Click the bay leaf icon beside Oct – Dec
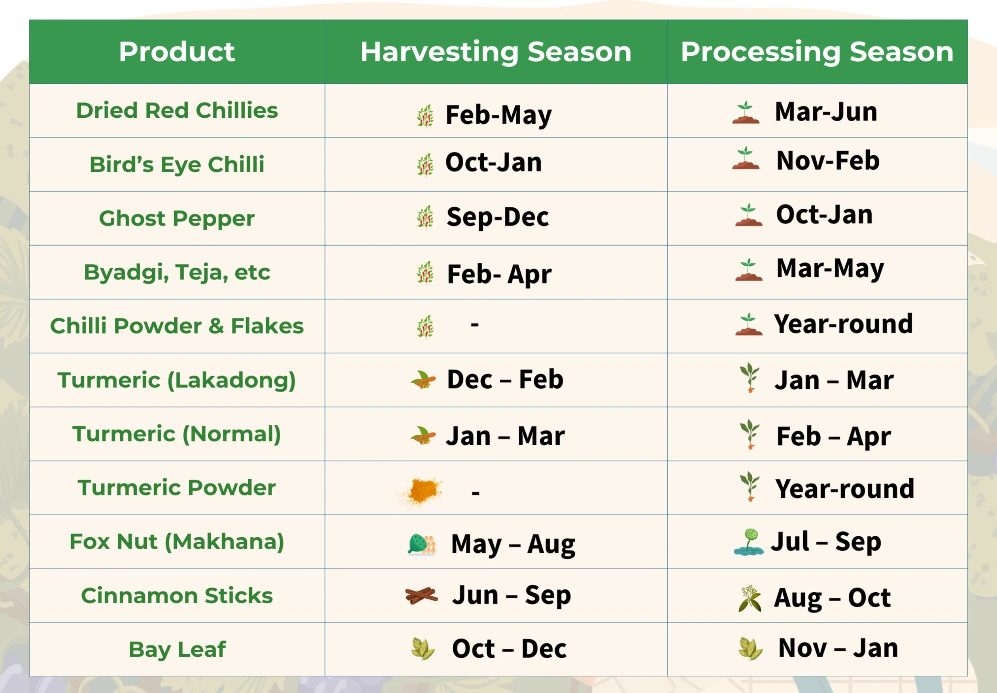Screen dimensions: 997x693 [x=423, y=649]
